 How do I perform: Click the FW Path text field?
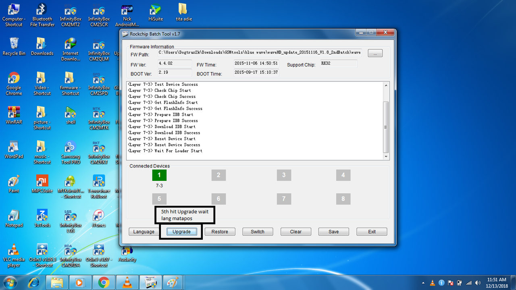pos(260,53)
